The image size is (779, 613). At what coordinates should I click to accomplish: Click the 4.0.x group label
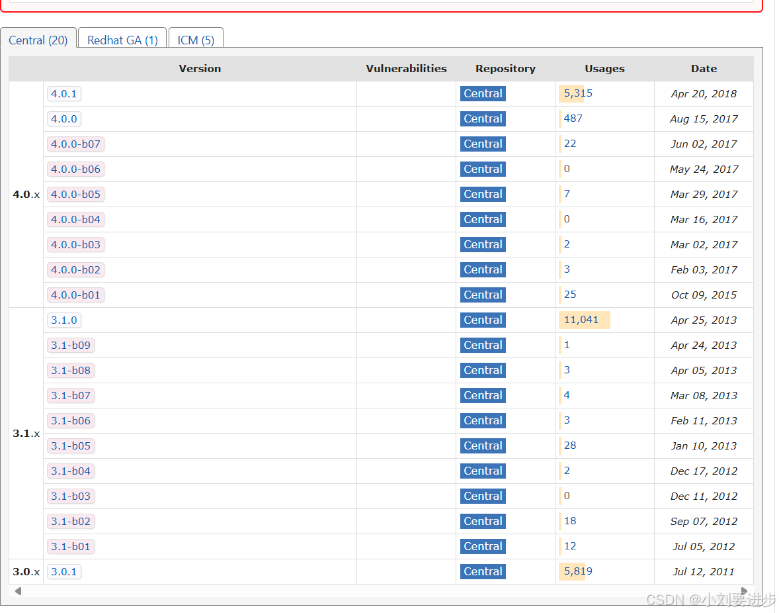pos(26,195)
